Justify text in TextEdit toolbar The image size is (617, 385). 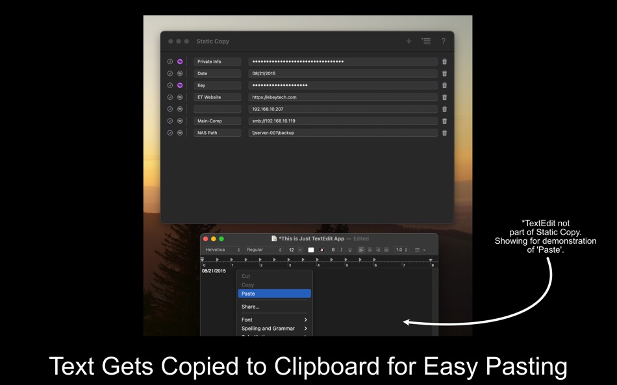386,250
